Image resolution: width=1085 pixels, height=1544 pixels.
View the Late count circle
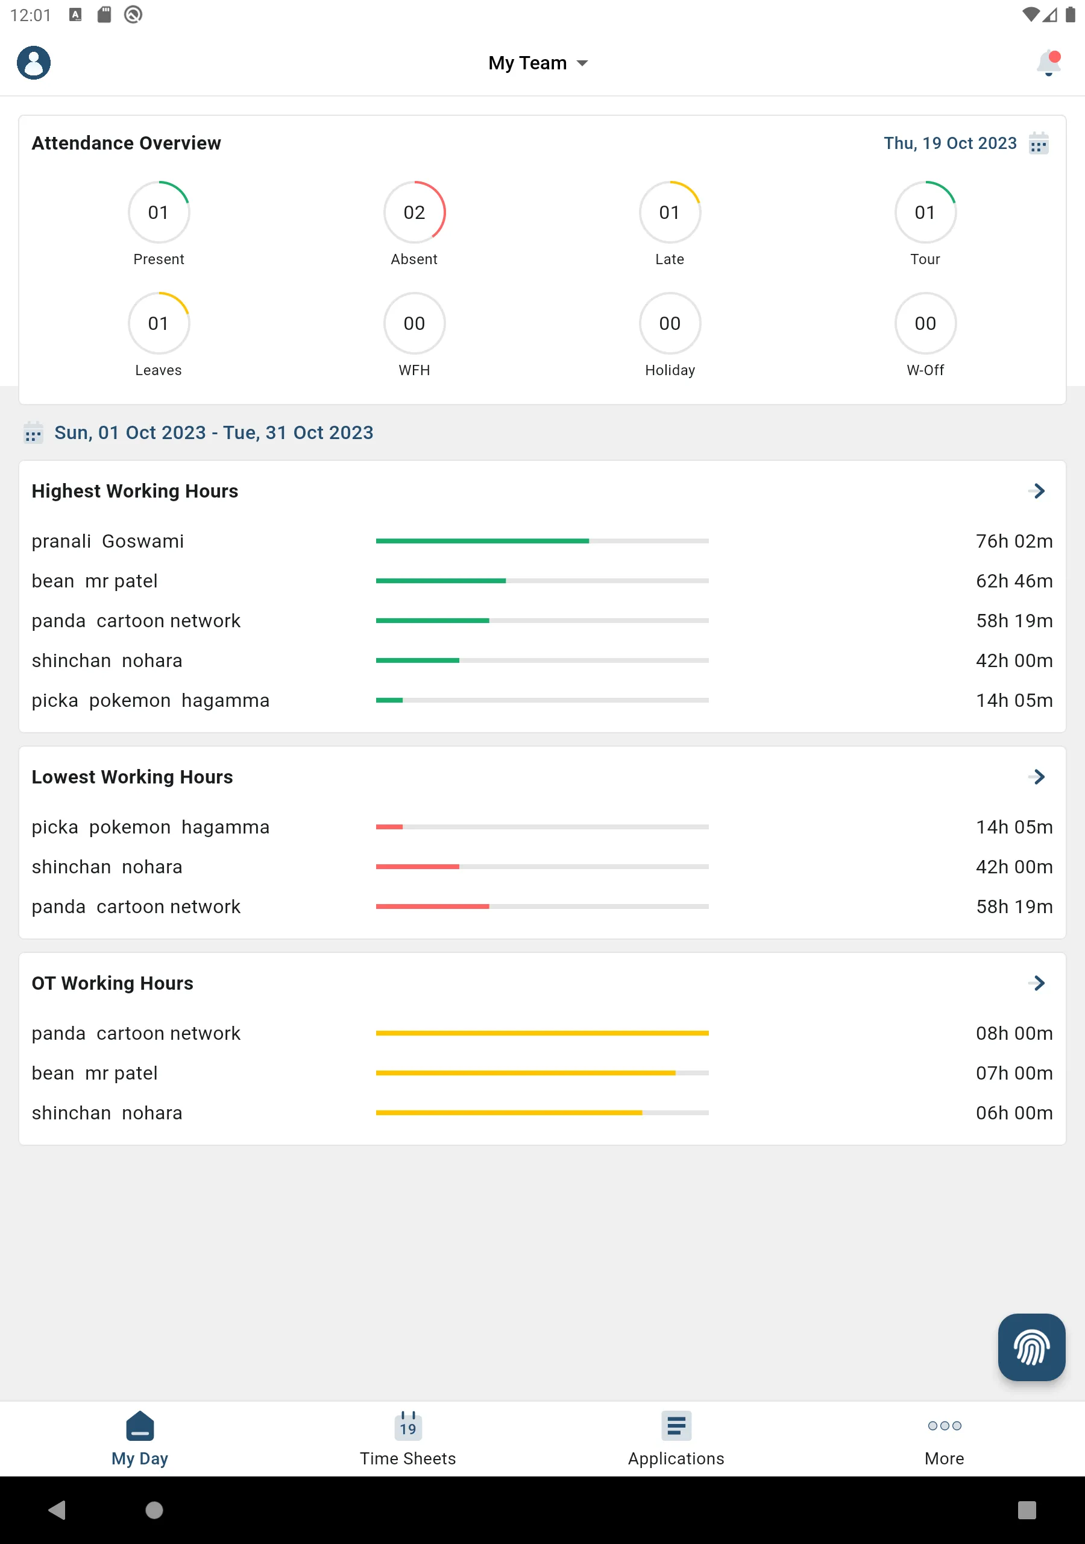click(670, 212)
